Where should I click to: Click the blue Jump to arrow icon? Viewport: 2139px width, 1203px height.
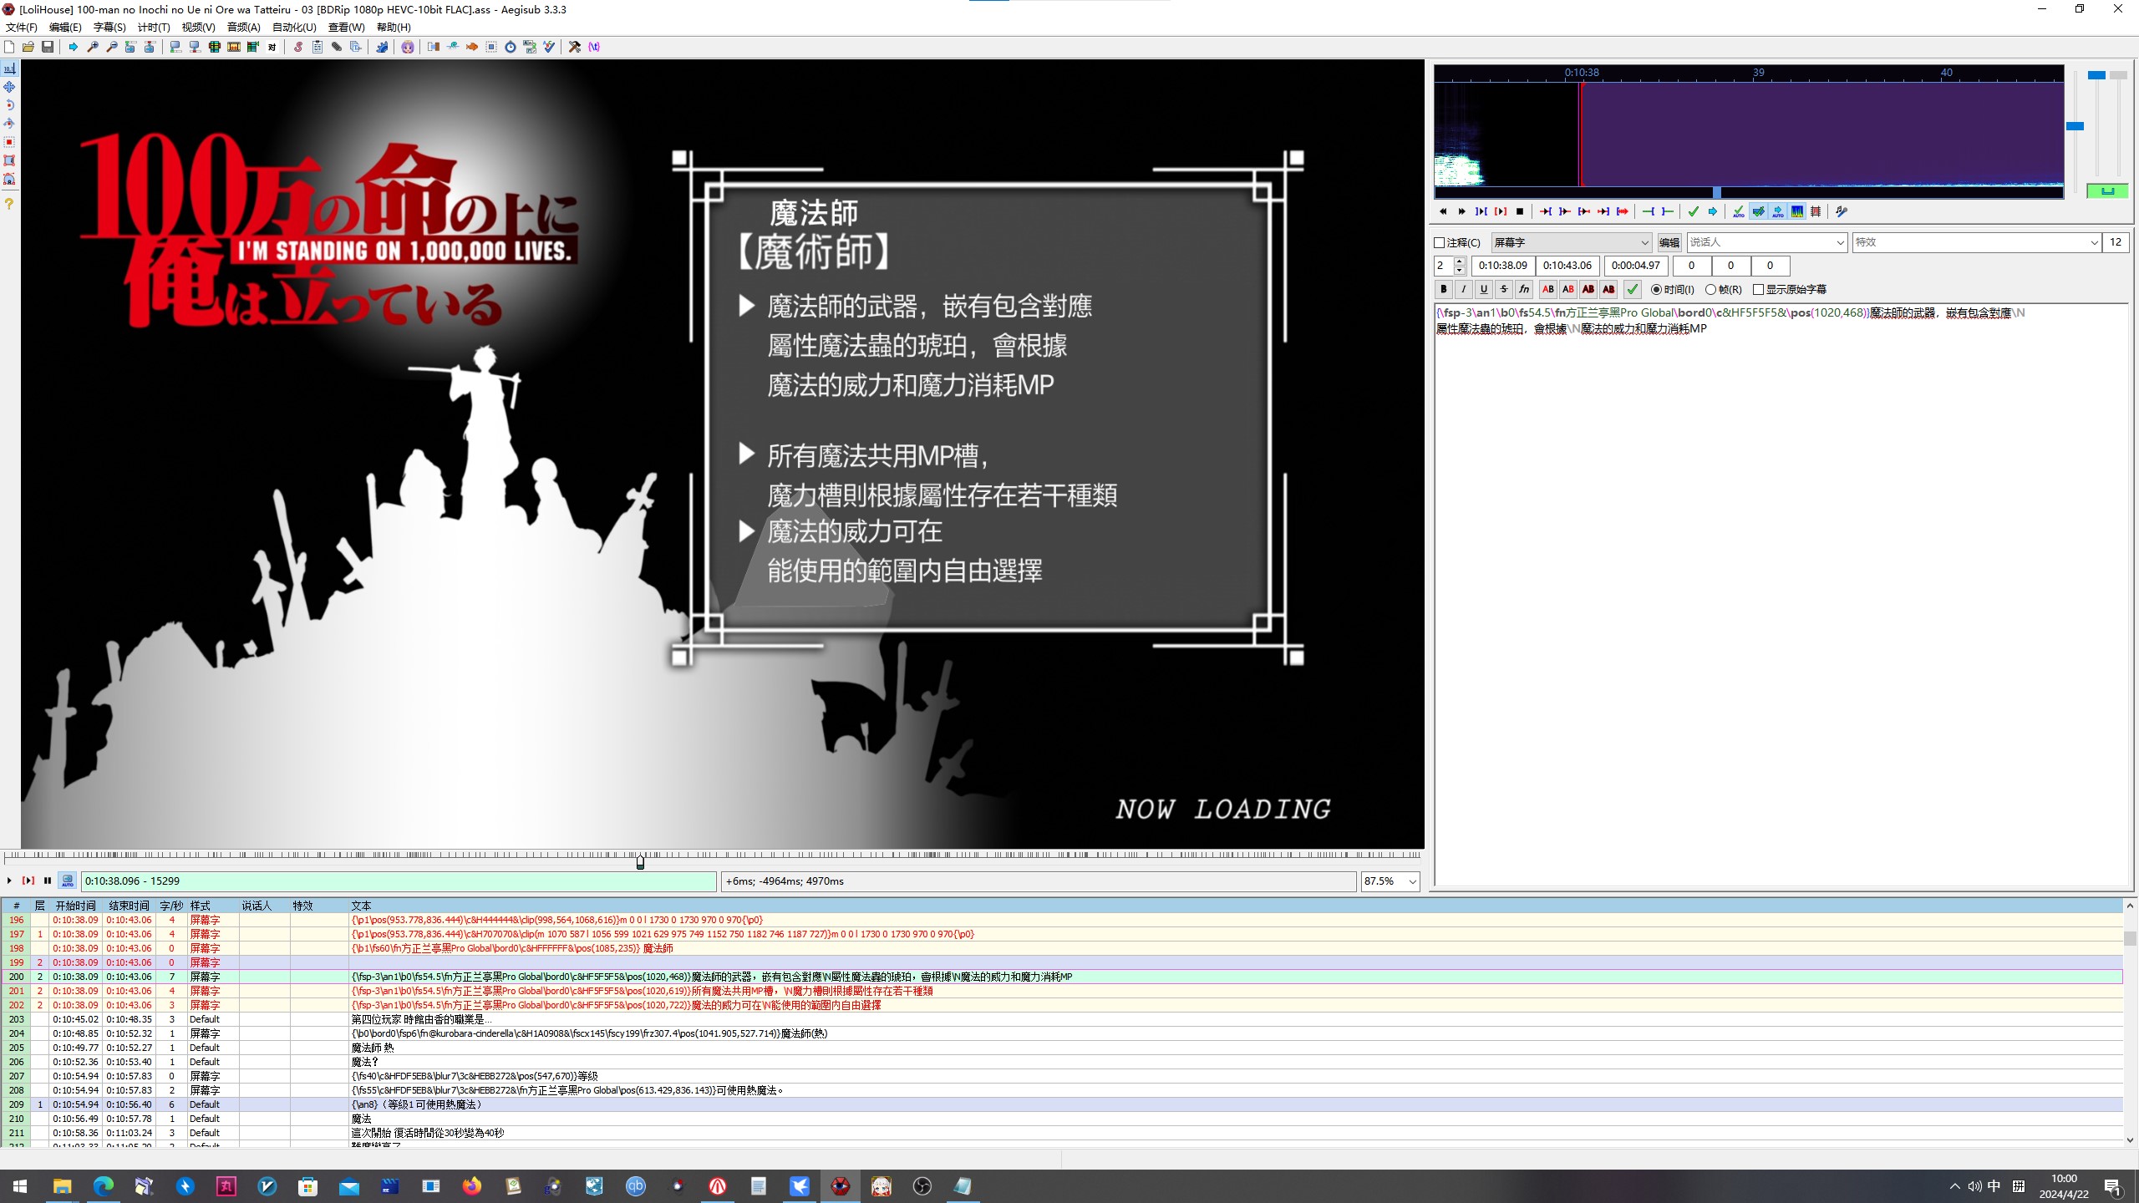[74, 47]
